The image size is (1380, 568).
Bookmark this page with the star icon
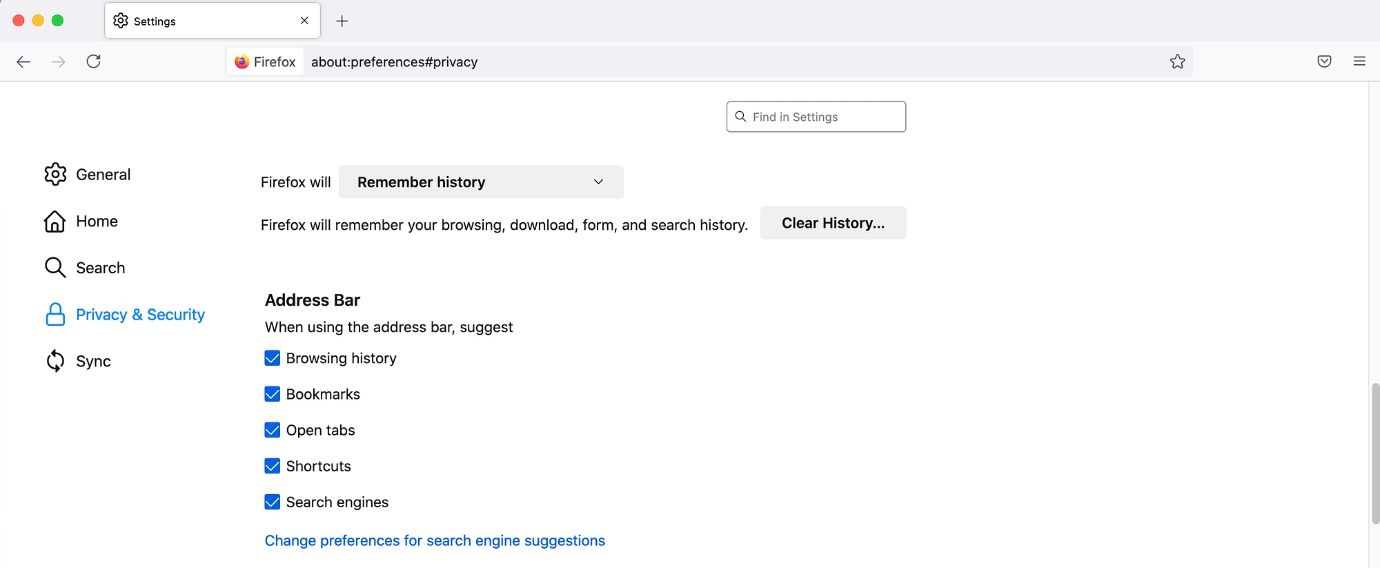point(1177,61)
